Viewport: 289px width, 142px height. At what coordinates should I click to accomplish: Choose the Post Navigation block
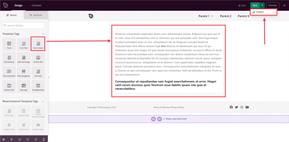(23, 73)
